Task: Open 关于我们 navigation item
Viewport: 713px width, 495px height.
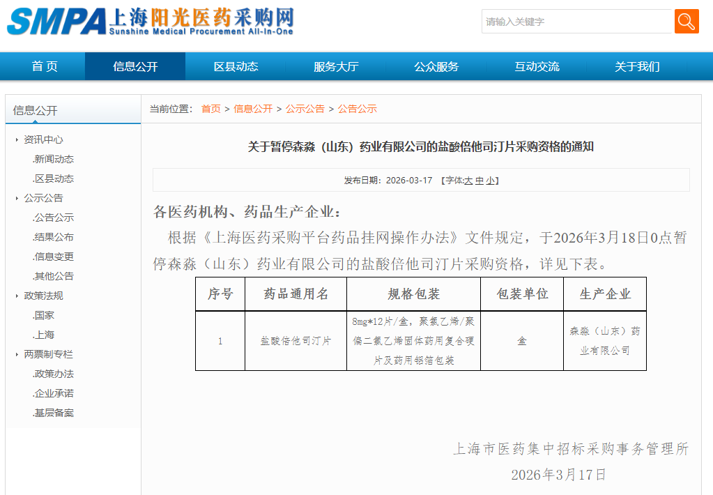Action: click(637, 67)
